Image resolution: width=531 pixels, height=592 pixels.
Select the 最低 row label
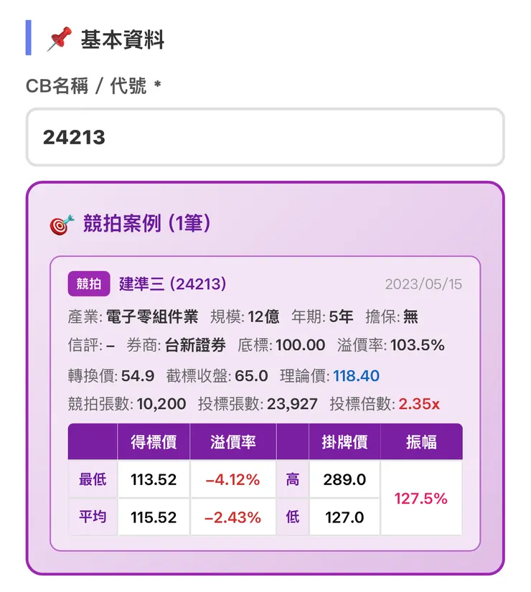(x=92, y=479)
